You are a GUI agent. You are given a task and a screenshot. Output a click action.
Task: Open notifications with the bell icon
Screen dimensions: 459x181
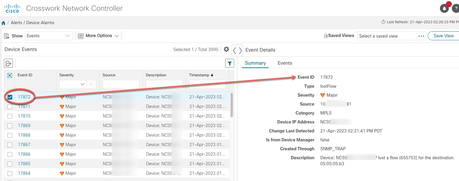pyautogui.click(x=444, y=8)
